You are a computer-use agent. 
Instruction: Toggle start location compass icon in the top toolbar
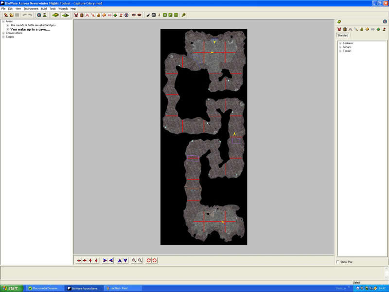pos(126,15)
